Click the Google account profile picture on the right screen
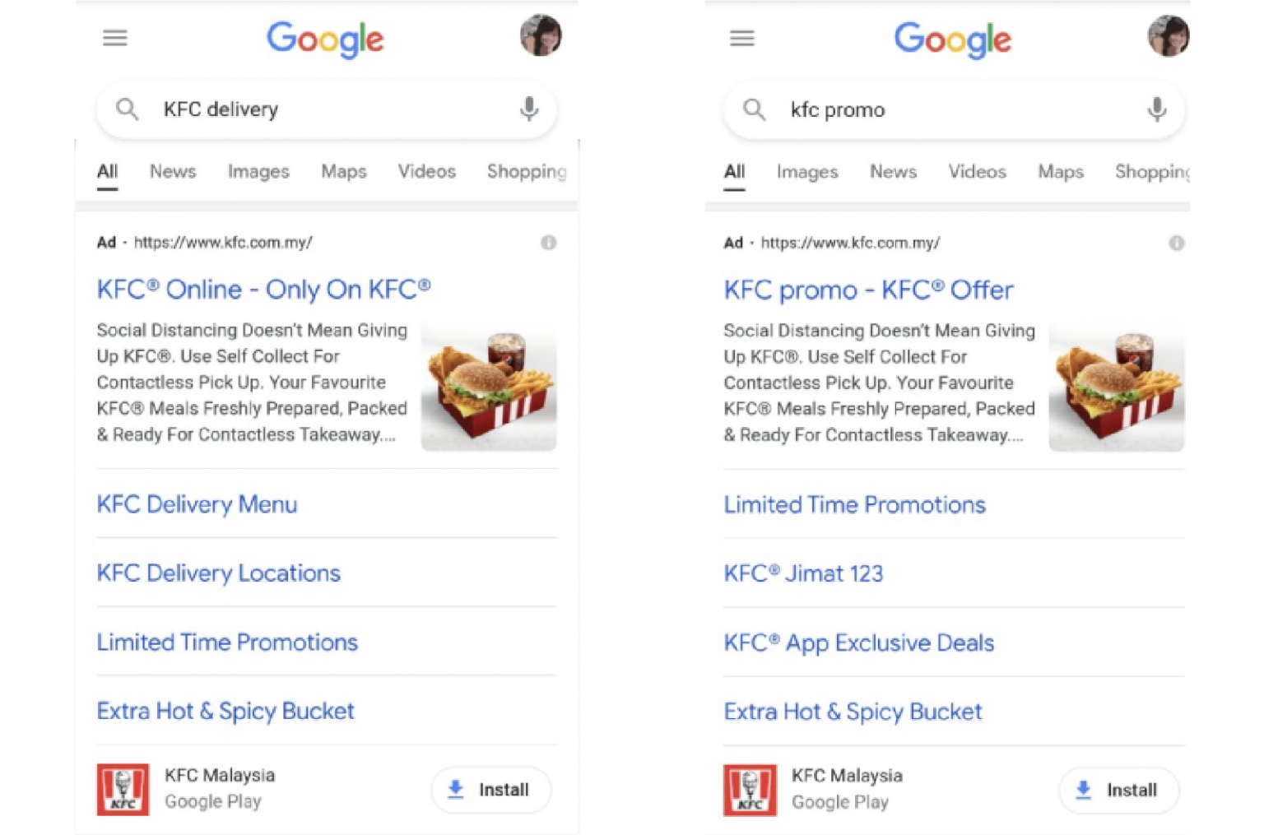Screen dimensions: 1264x835 [1169, 36]
